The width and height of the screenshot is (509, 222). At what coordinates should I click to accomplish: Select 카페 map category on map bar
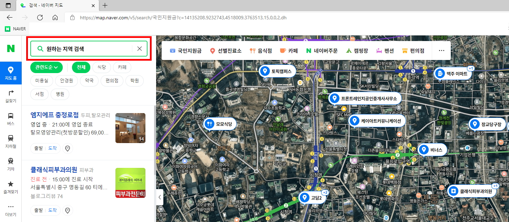pyautogui.click(x=289, y=51)
